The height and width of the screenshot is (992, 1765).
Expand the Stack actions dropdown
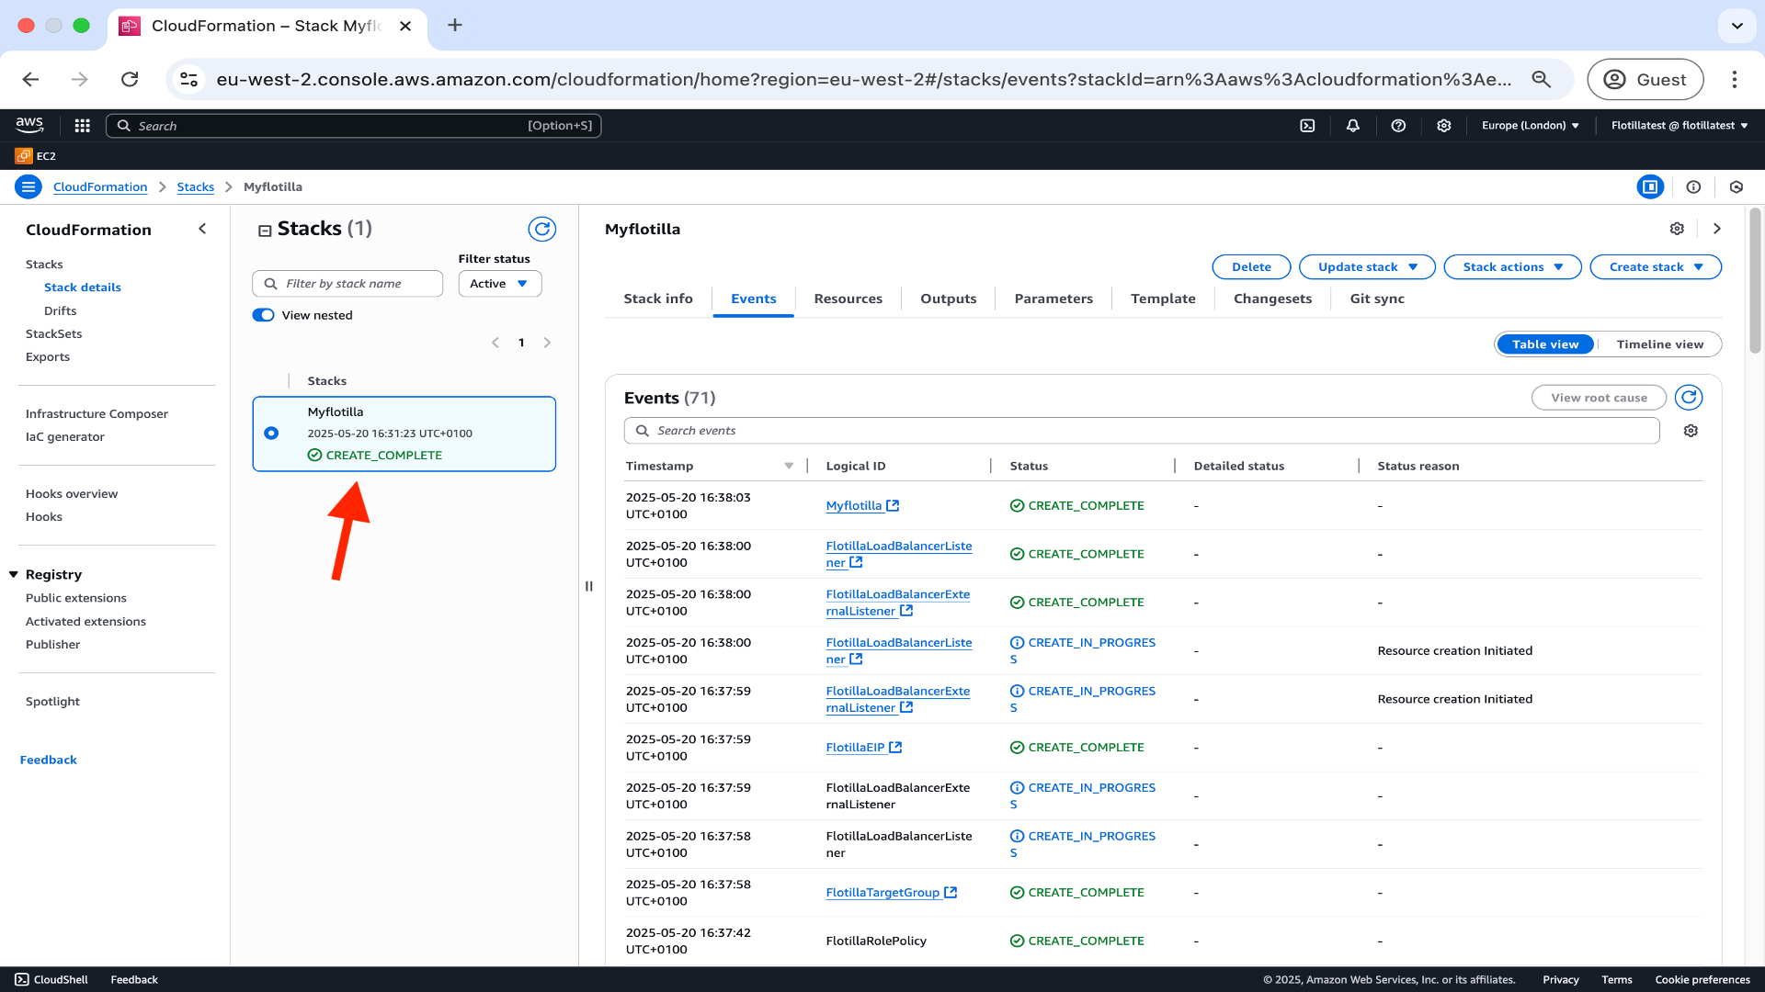point(1512,267)
